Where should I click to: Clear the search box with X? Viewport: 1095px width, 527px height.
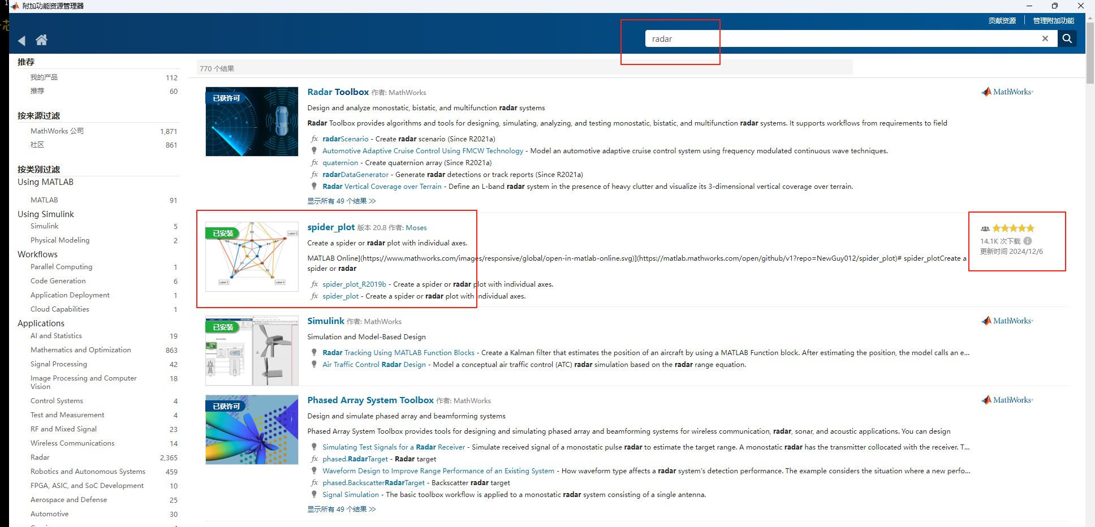[1045, 38]
